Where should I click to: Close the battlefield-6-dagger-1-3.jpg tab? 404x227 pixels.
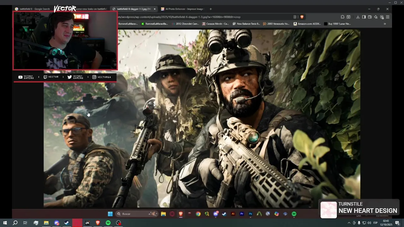tap(154, 9)
